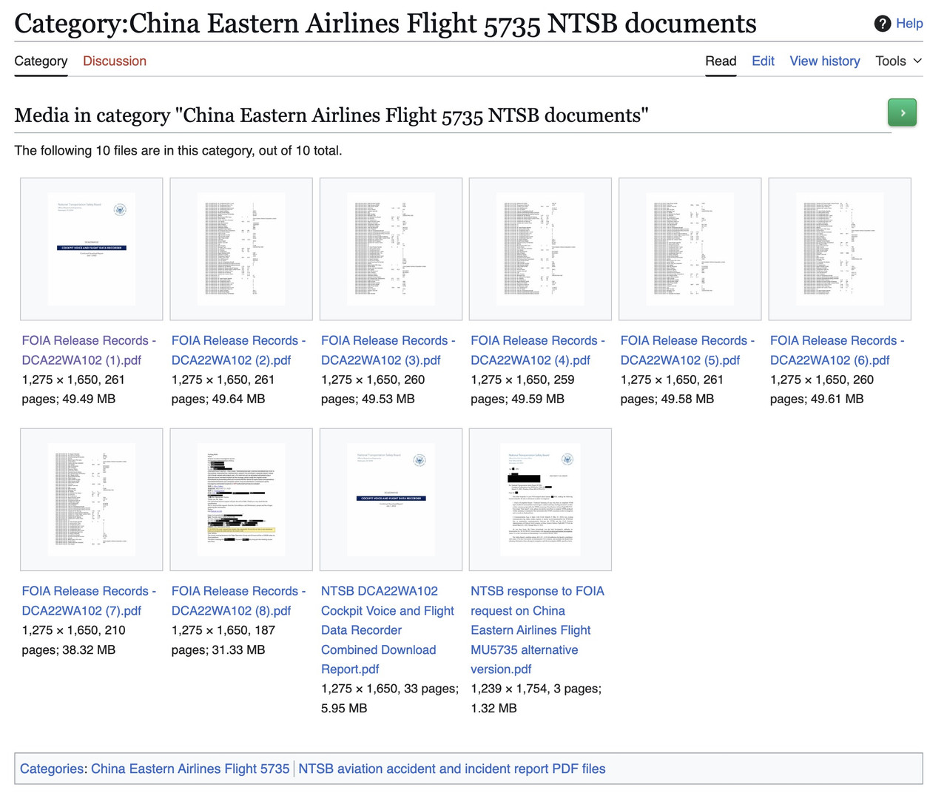Click the '210 pages; 38.32 MB' file details

click(73, 640)
